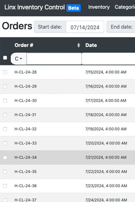Click the Date column header
The width and height of the screenshot is (135, 202).
click(x=91, y=45)
